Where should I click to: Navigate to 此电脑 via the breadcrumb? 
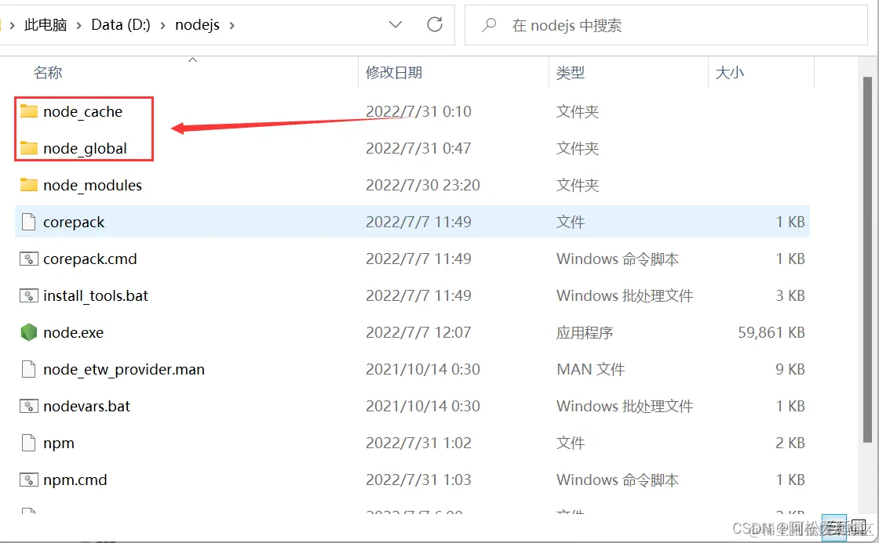point(46,24)
